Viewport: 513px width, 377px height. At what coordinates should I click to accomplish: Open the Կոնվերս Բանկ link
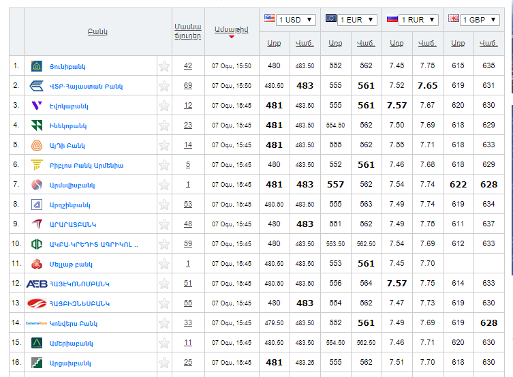point(74,323)
